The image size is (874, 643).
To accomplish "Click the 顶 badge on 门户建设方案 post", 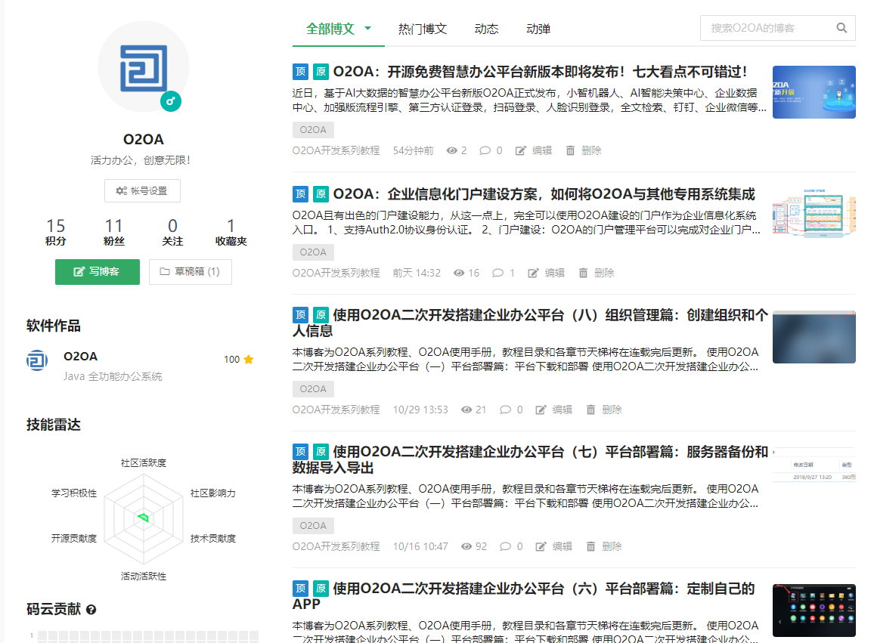I will point(300,194).
